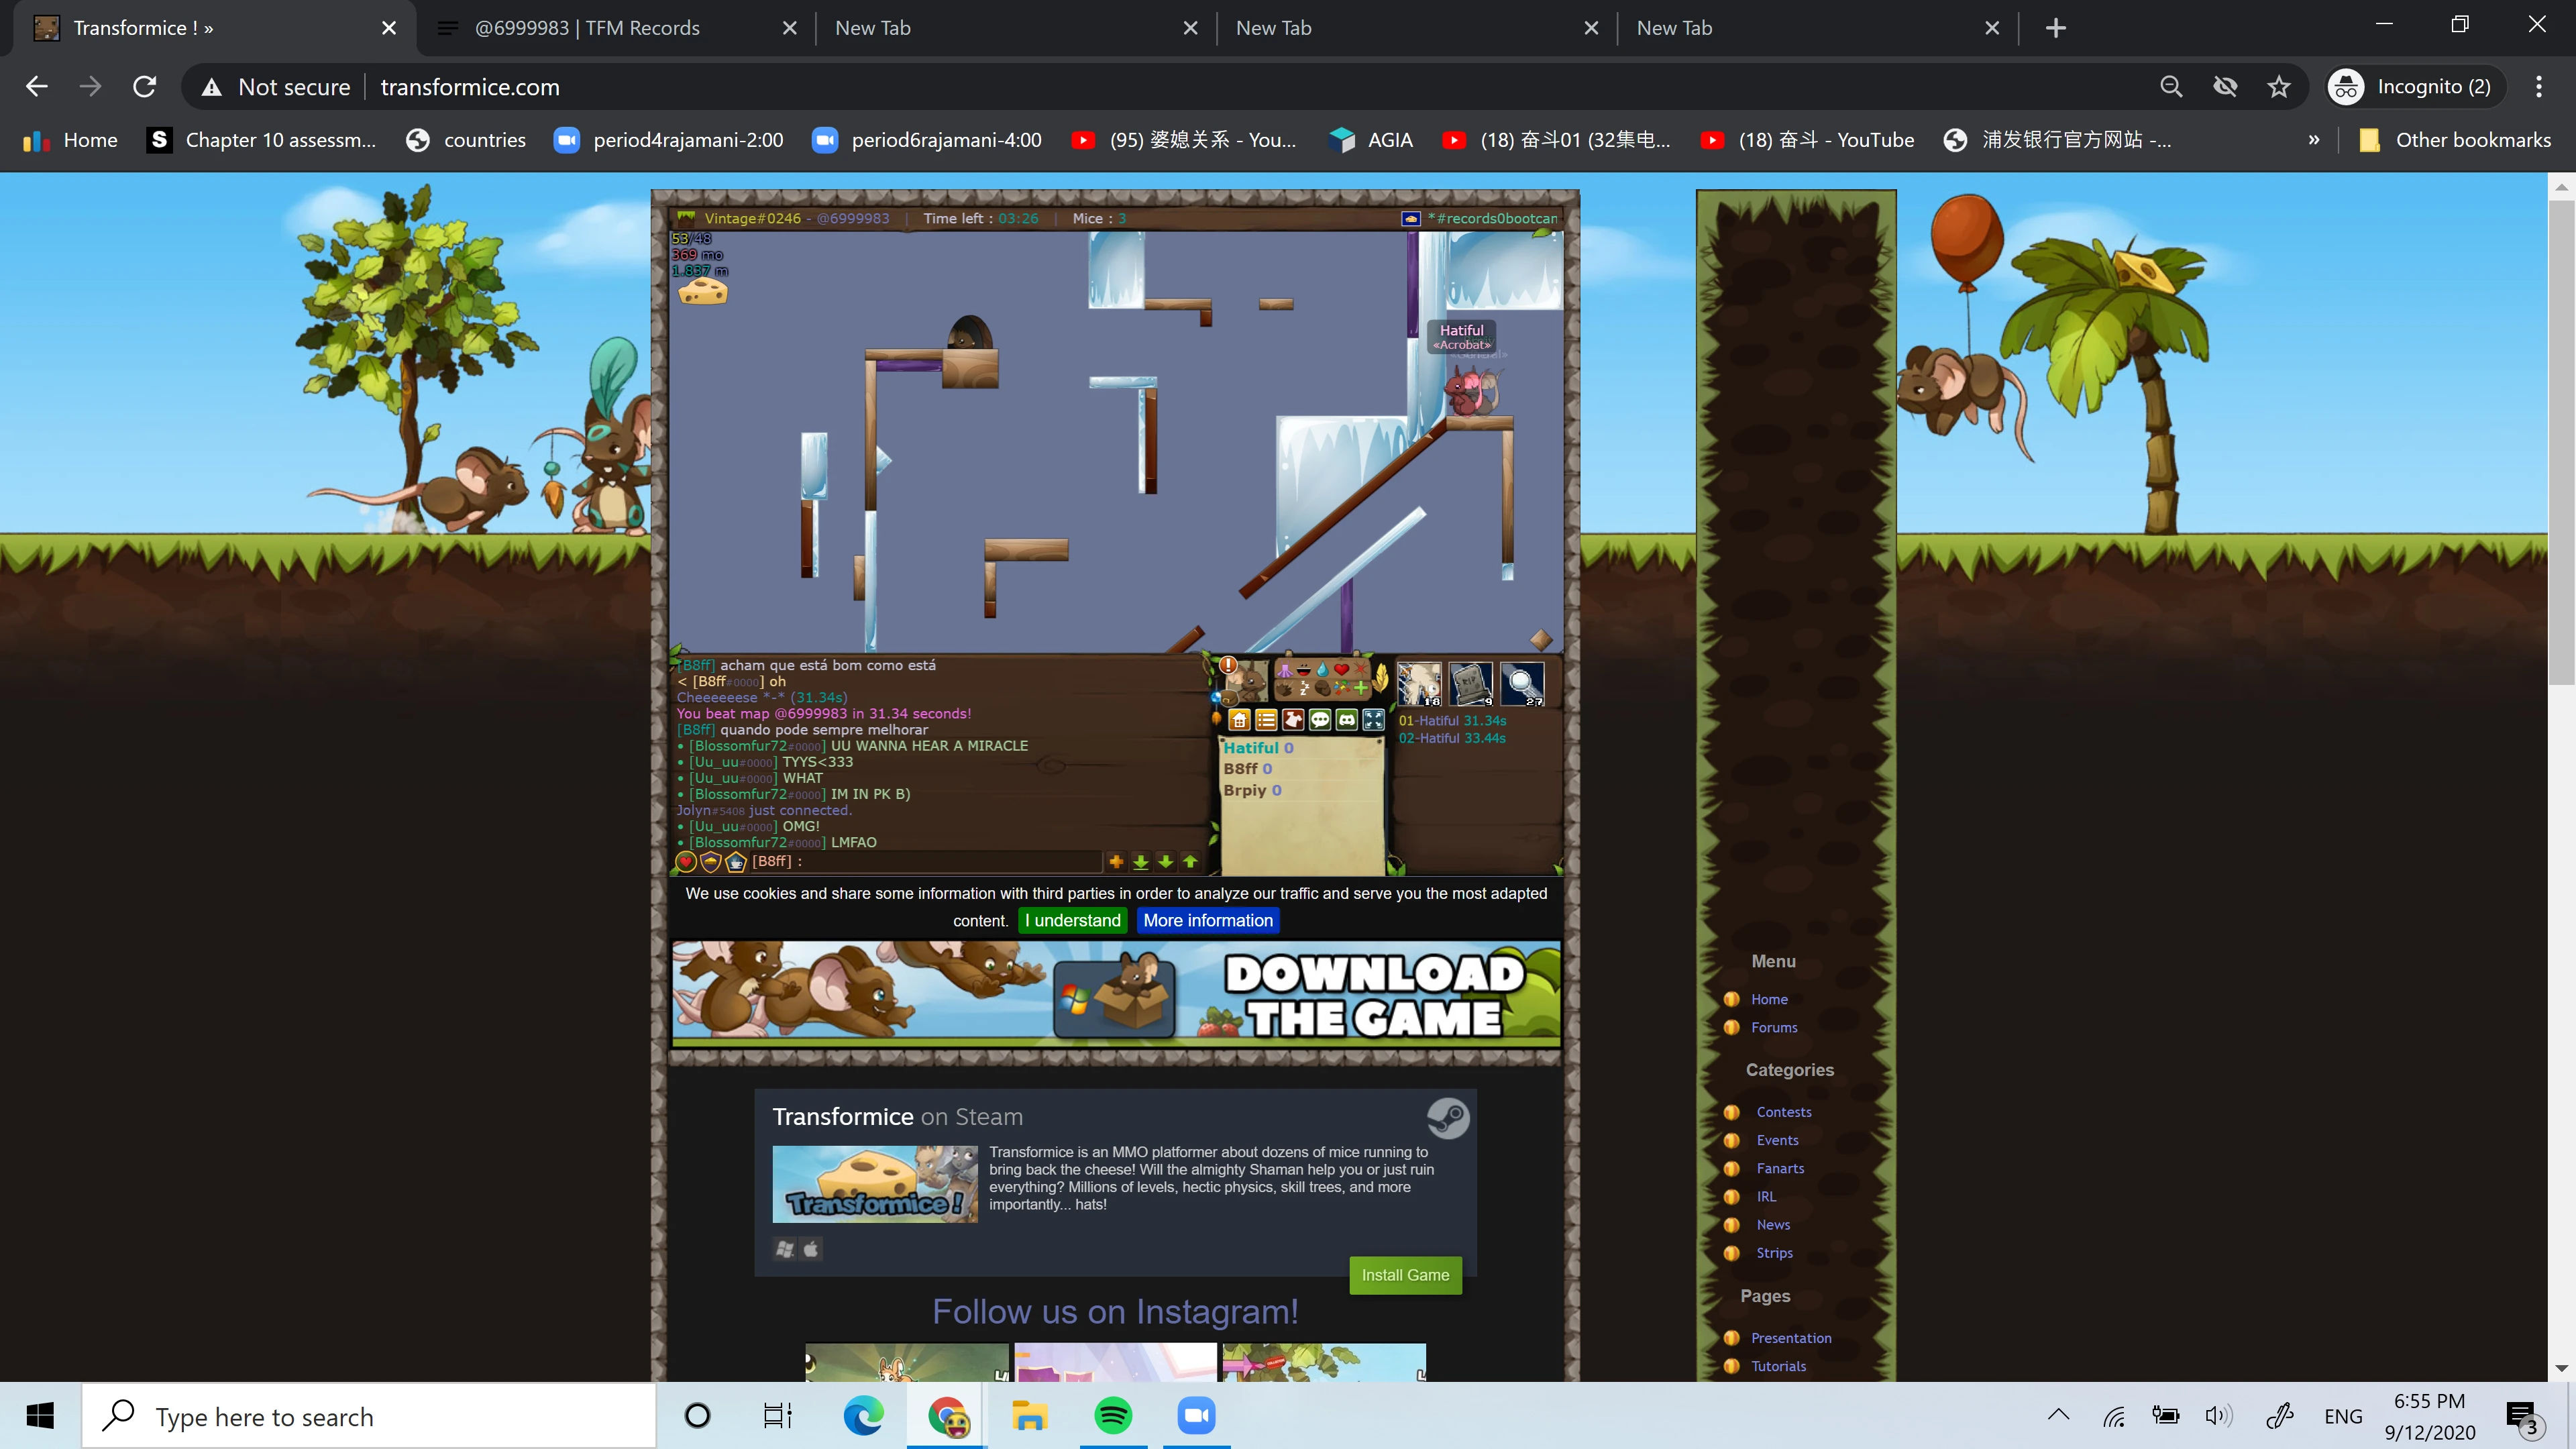The image size is (2576, 1449).
Task: Click the green up arrow beside chat input
Action: coord(1190,861)
